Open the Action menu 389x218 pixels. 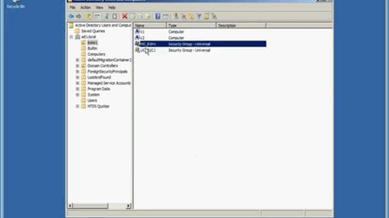(x=85, y=8)
